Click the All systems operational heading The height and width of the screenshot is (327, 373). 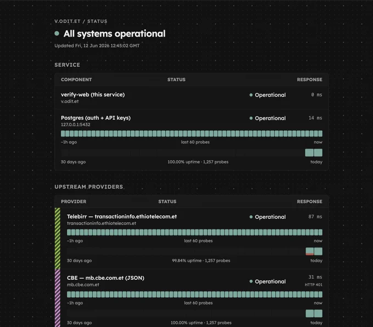115,33
